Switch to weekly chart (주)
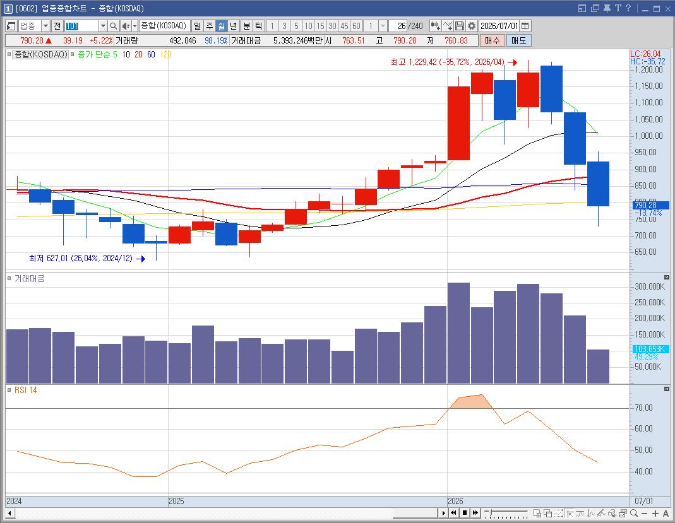675x523 pixels. pyautogui.click(x=209, y=26)
